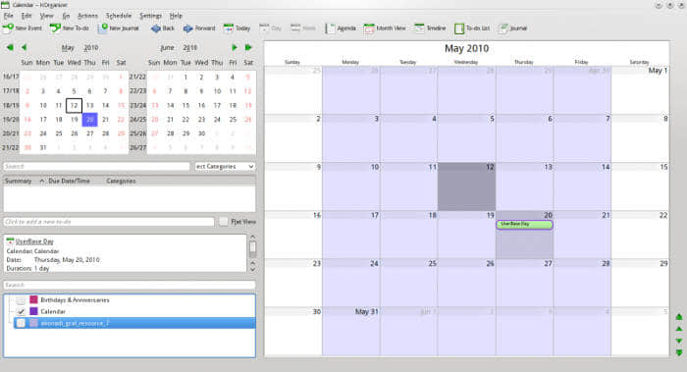
Task: Click the add new to-do input field
Action: [x=109, y=222]
